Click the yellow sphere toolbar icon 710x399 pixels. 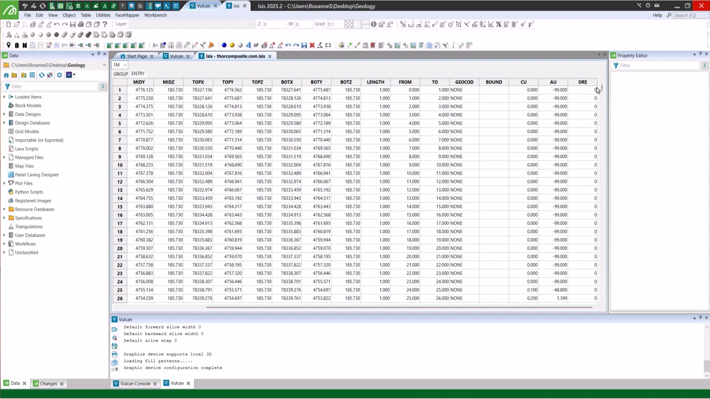tap(232, 45)
